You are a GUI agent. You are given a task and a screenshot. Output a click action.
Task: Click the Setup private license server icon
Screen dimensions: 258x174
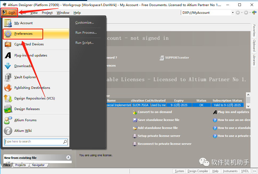(x=135, y=136)
